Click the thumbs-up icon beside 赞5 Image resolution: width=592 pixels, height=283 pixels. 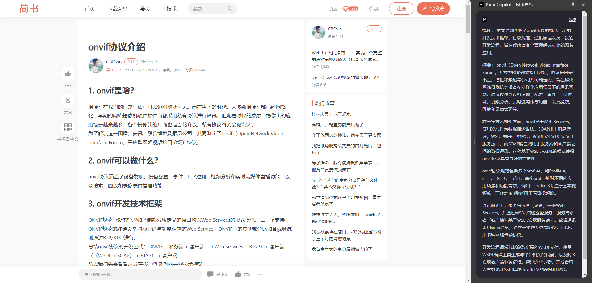coord(238,274)
